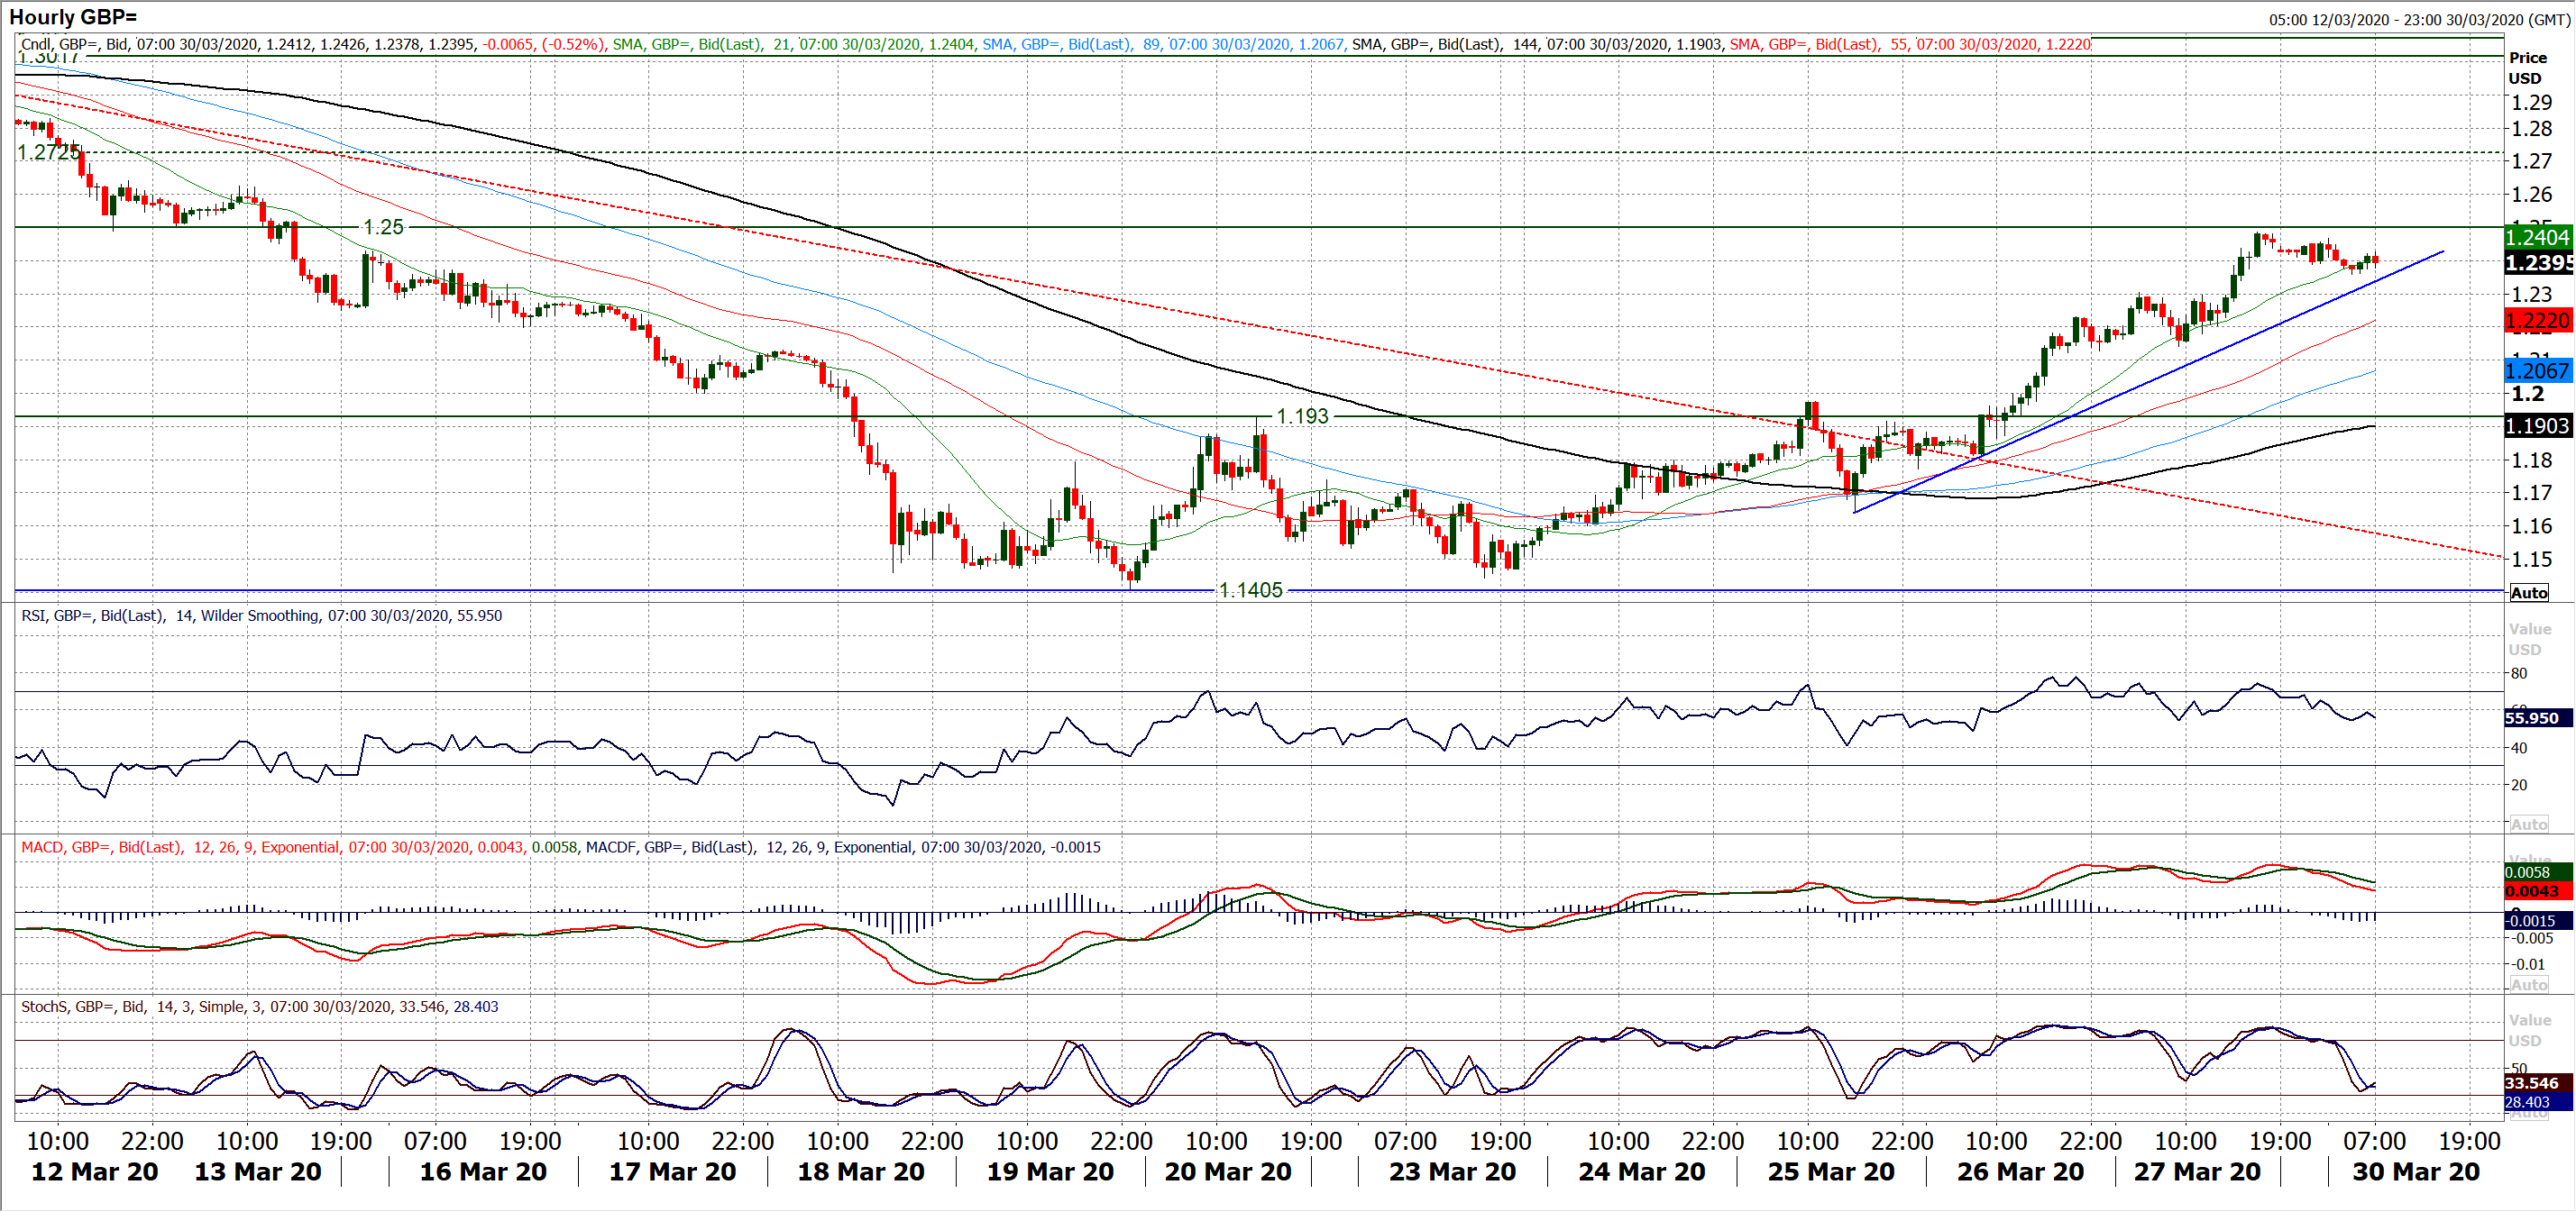Select the RSI indicator legend text

click(262, 615)
